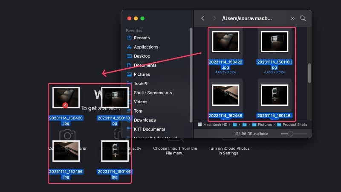
Task: Select Videos in the sidebar
Action: (141, 102)
